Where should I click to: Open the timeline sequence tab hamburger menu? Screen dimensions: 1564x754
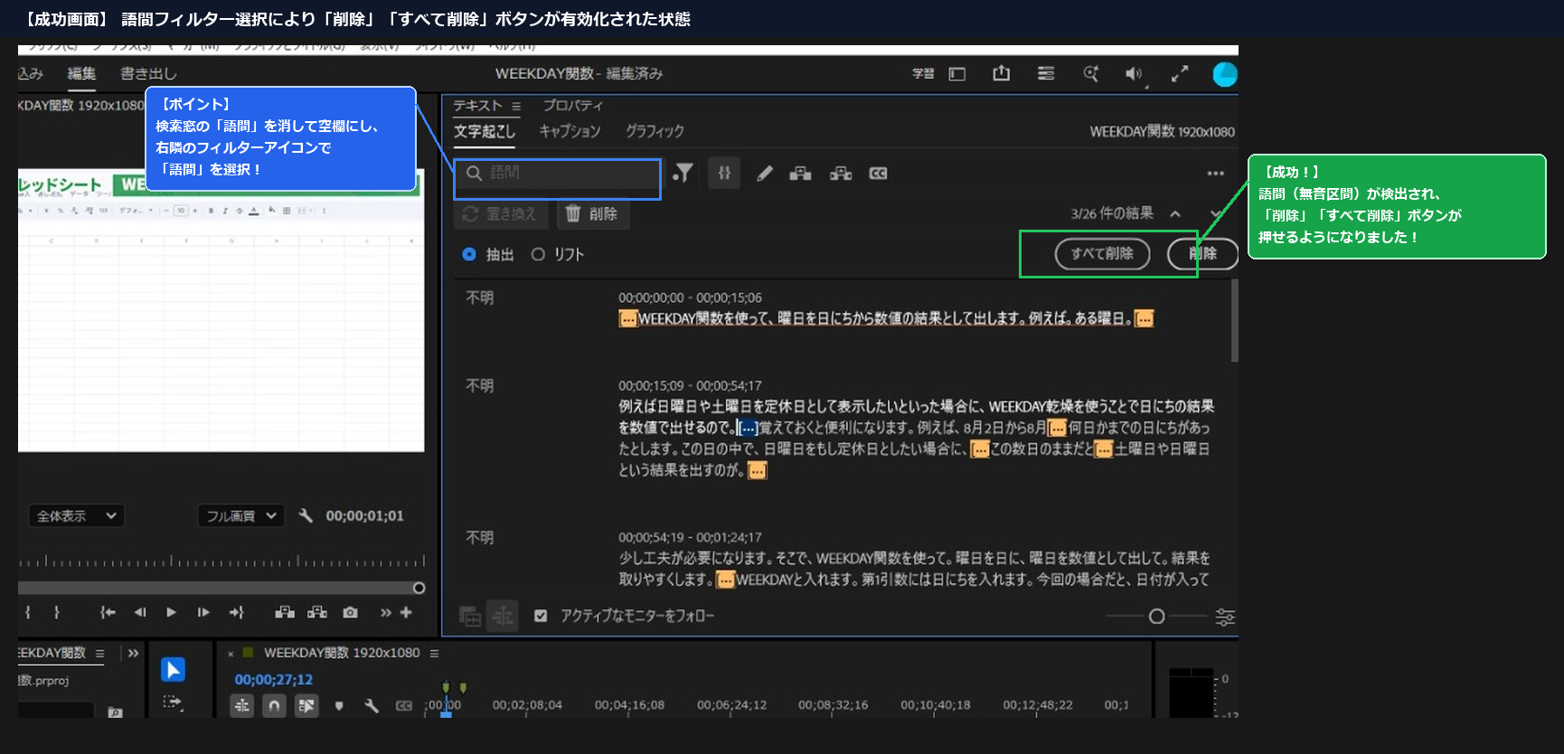pyautogui.click(x=434, y=653)
